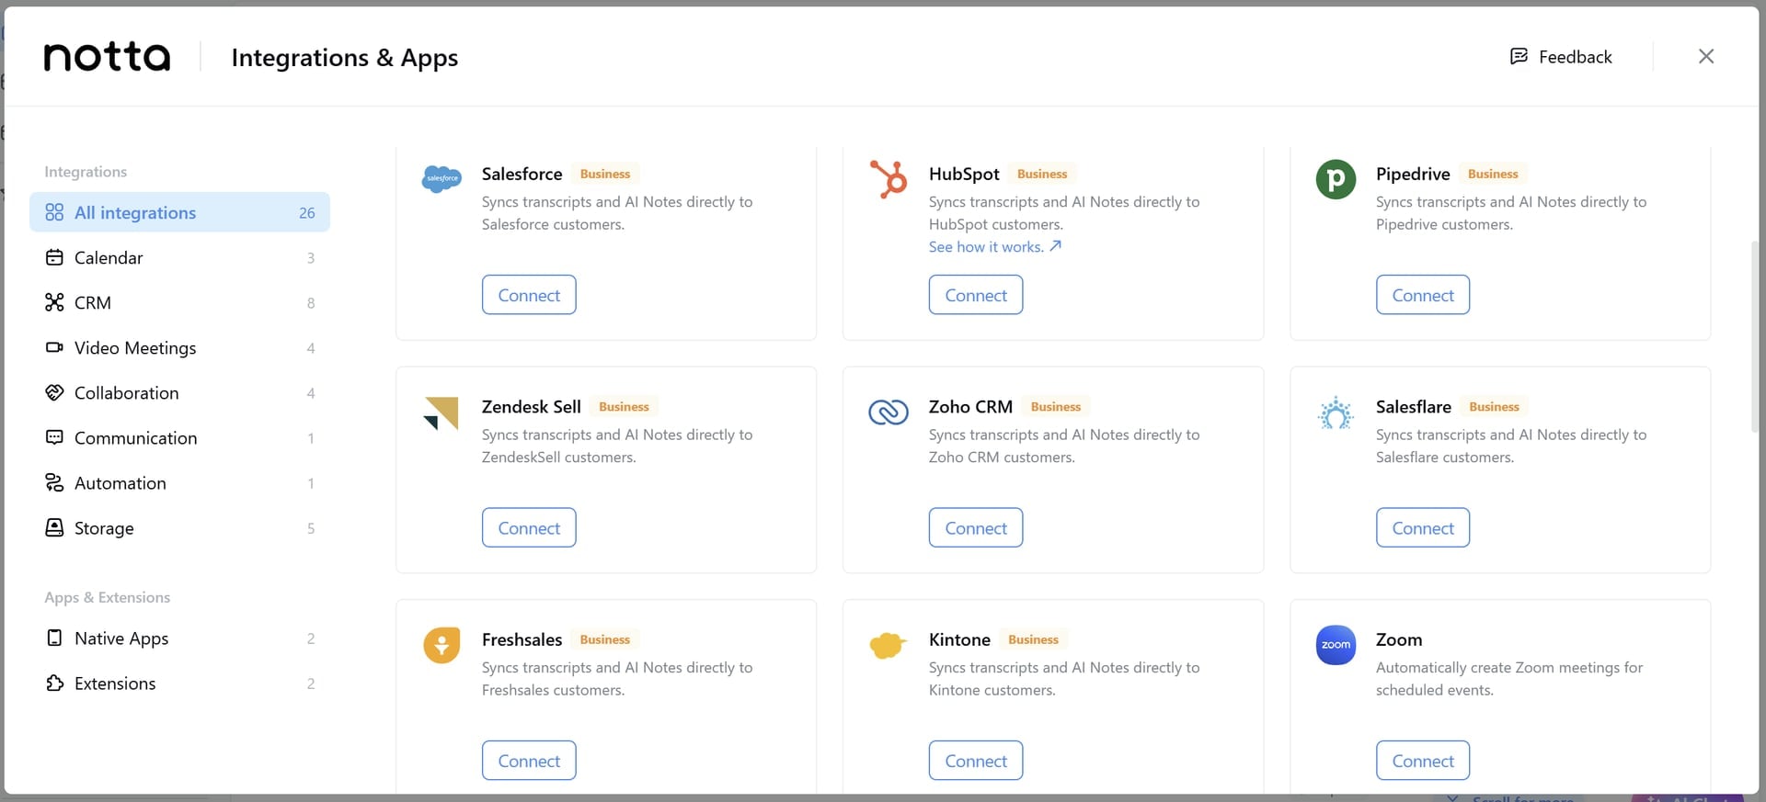Viewport: 1766px width, 802px height.
Task: Click the Calendar icon in sidebar
Action: pyautogui.click(x=54, y=258)
